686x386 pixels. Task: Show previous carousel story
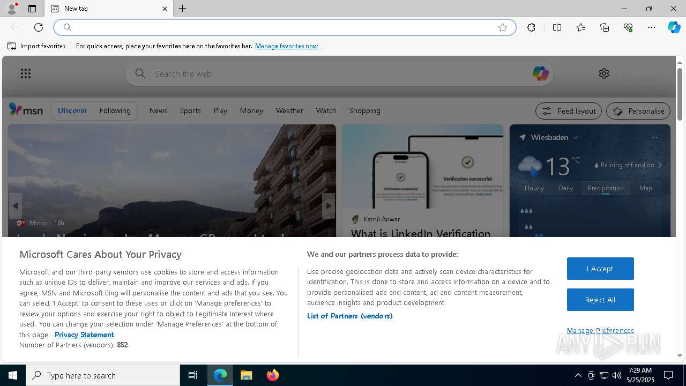click(16, 206)
